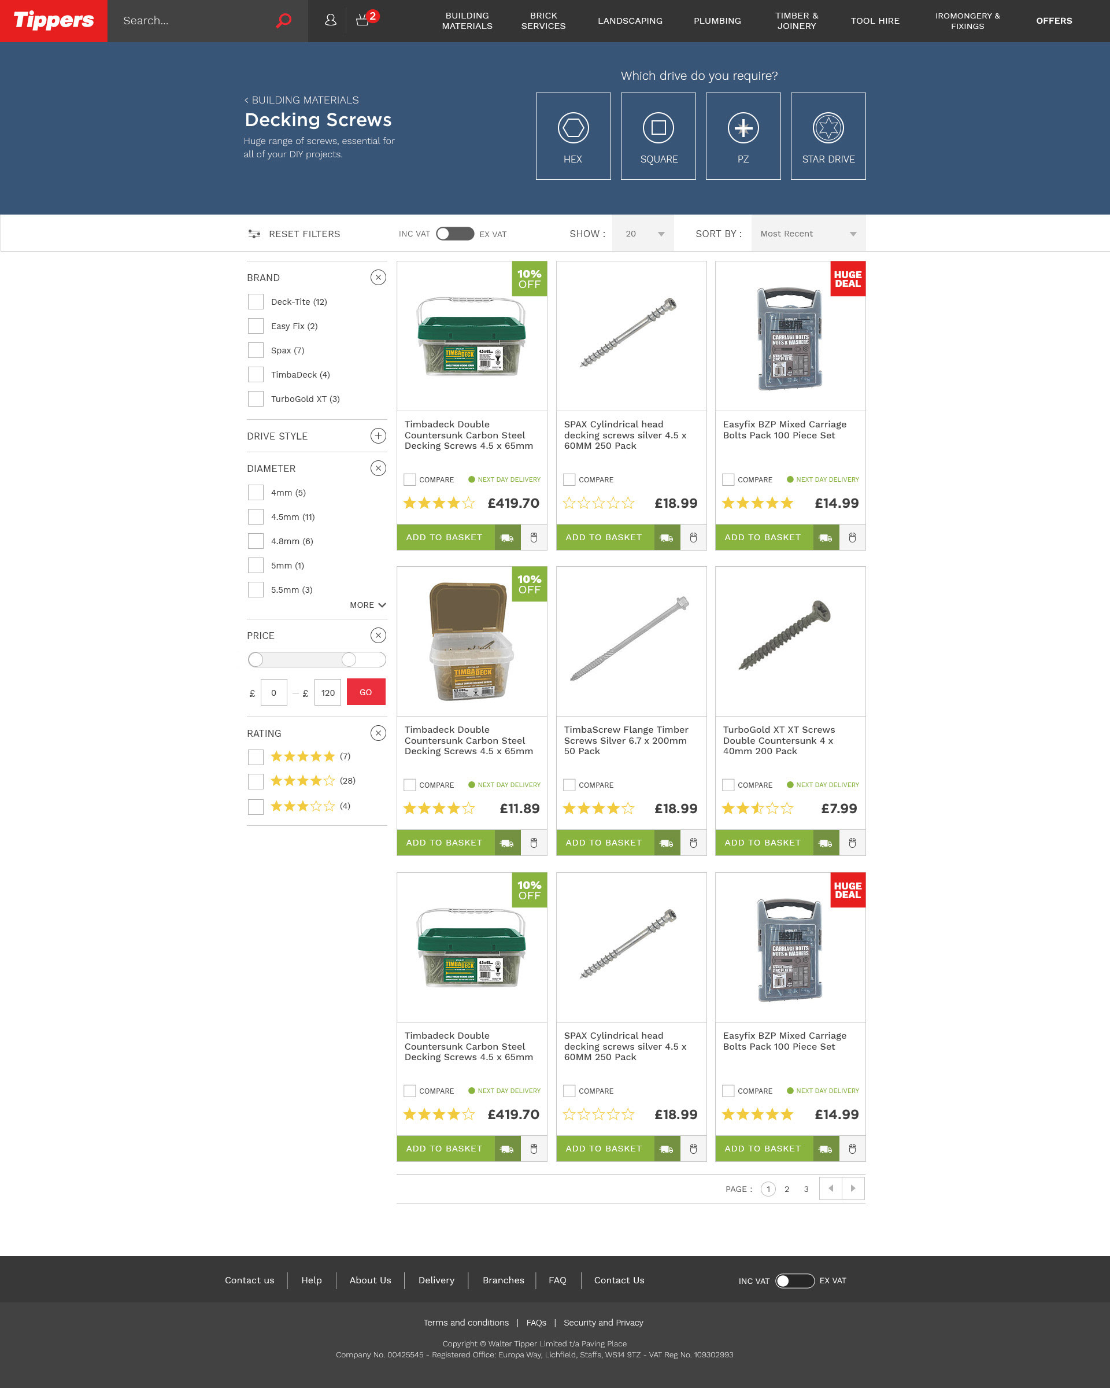Tick COMPARE on TimbaScrew Flange card
Viewport: 1110px width, 1388px height.
click(569, 785)
